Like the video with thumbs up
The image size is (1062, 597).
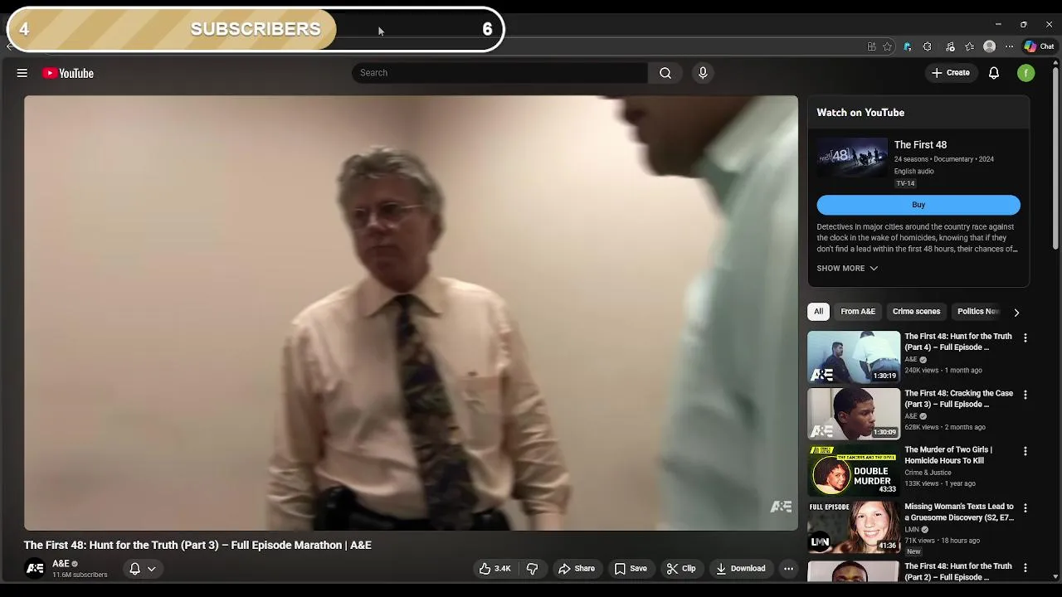[494, 569]
